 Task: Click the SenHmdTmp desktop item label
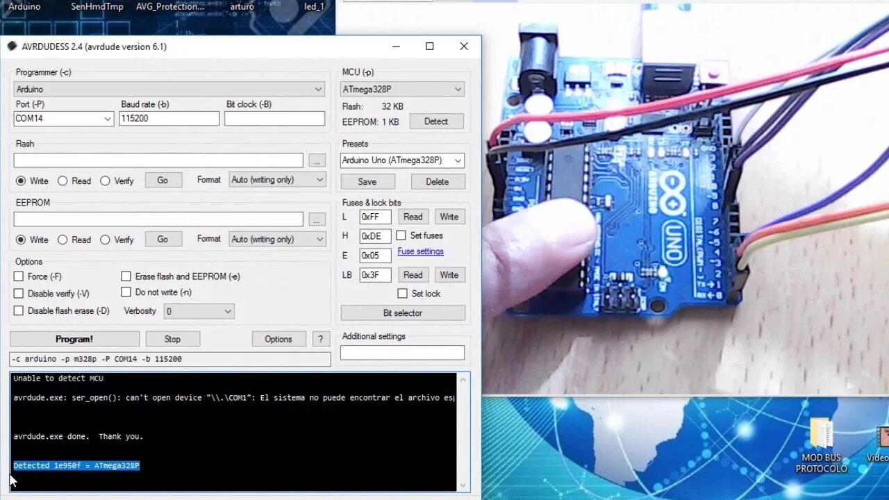point(97,6)
